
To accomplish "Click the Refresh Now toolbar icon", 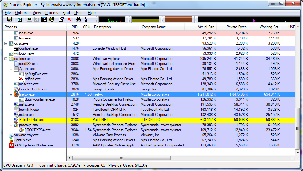I will point(19,19).
